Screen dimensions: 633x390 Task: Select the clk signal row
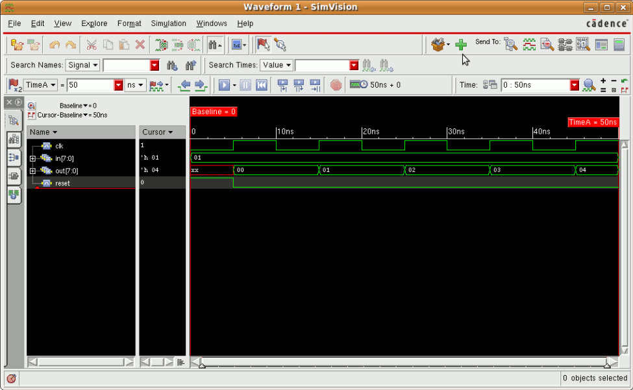(x=81, y=146)
